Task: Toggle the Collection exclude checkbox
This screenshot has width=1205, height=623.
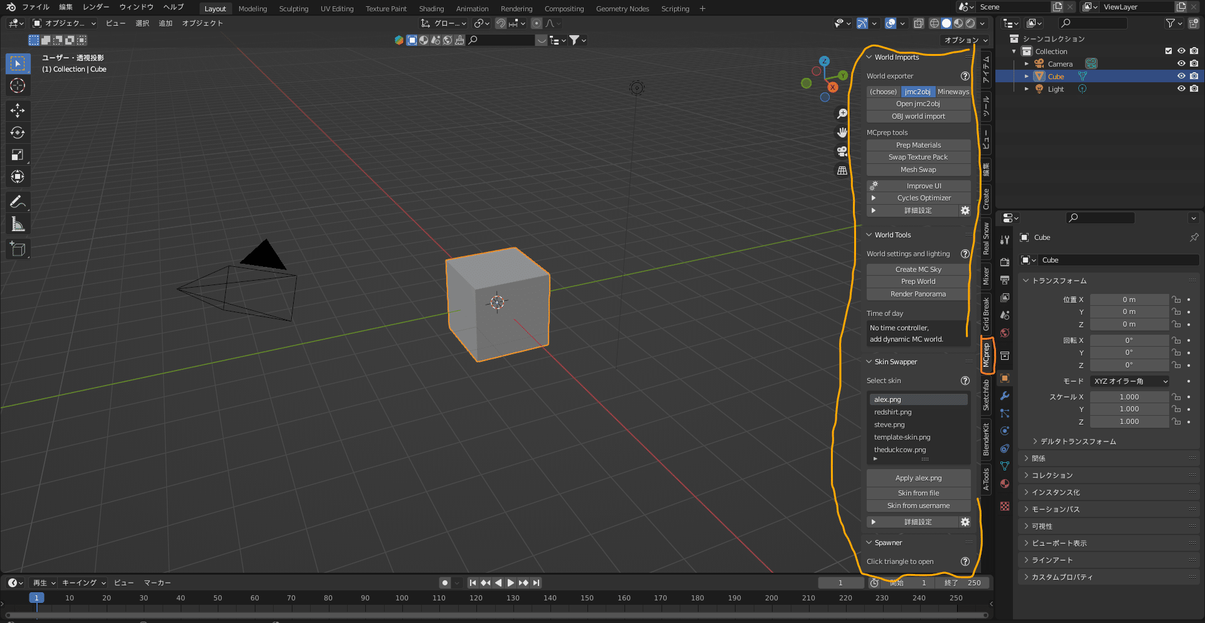Action: [1169, 51]
